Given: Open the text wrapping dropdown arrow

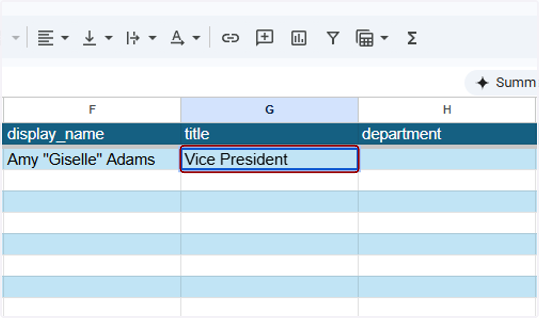Looking at the screenshot, I should coord(152,38).
